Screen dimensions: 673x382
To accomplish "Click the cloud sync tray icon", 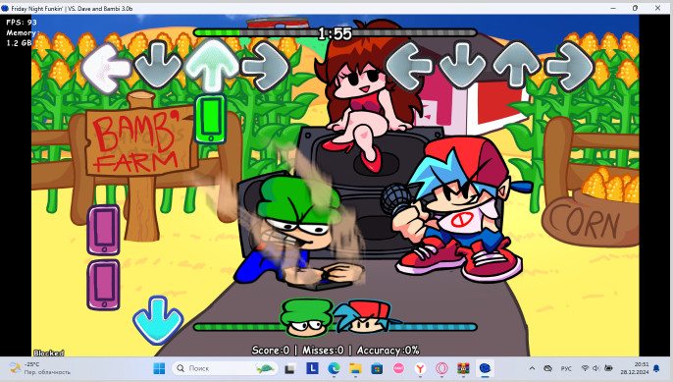I will coord(548,368).
